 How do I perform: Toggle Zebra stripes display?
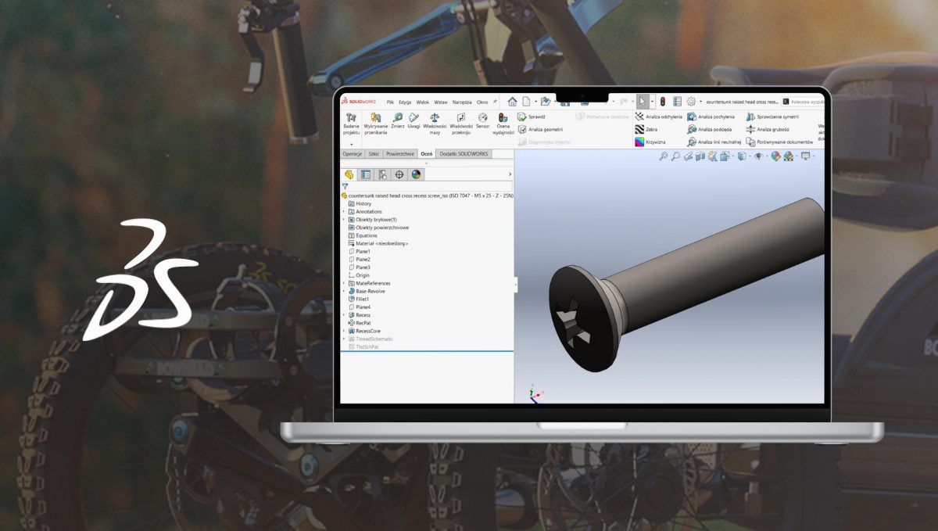646,129
